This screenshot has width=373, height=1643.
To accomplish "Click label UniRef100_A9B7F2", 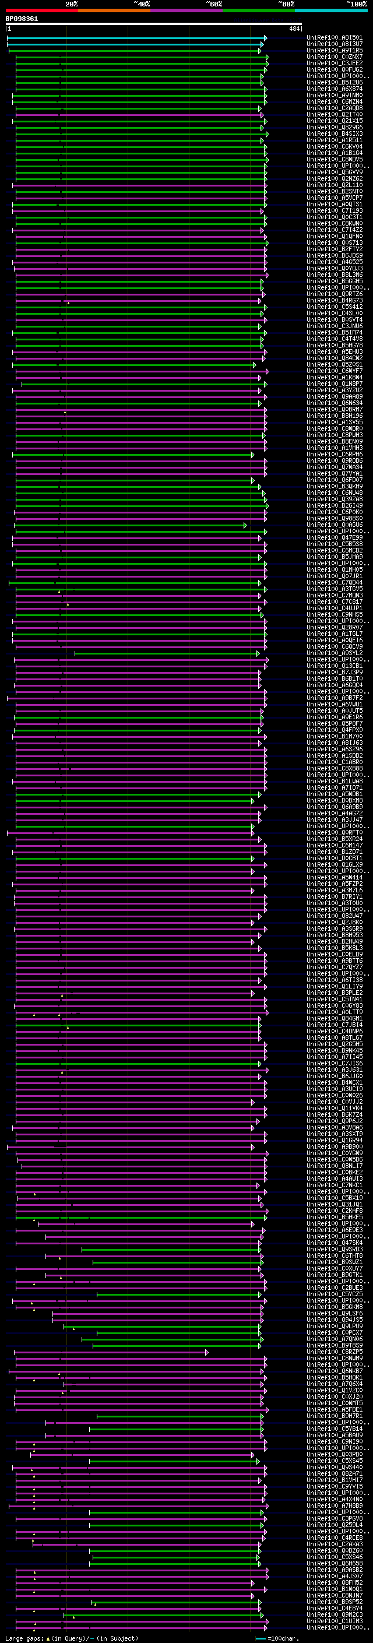I will (335, 698).
